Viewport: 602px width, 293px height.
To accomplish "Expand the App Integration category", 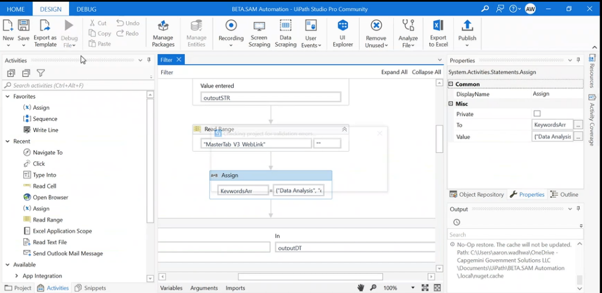I will (x=16, y=276).
